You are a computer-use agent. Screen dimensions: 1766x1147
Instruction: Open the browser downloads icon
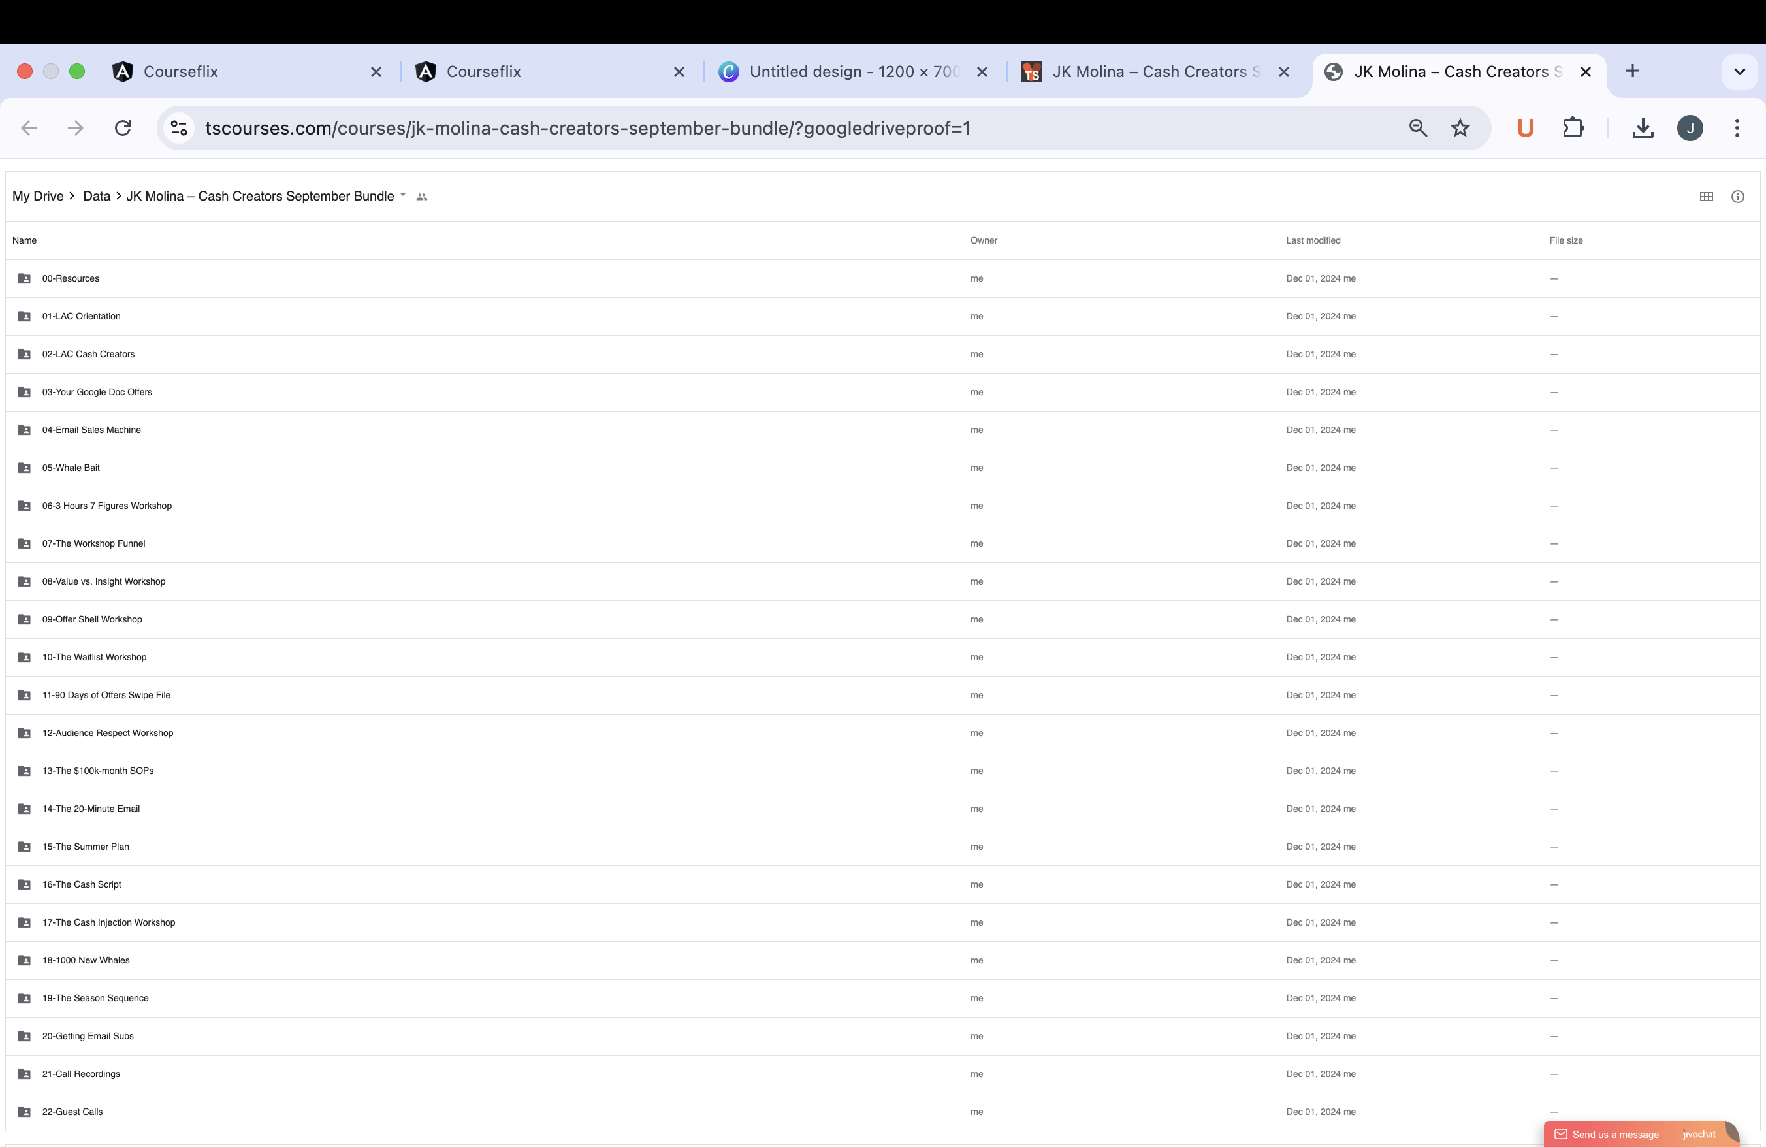(x=1643, y=128)
